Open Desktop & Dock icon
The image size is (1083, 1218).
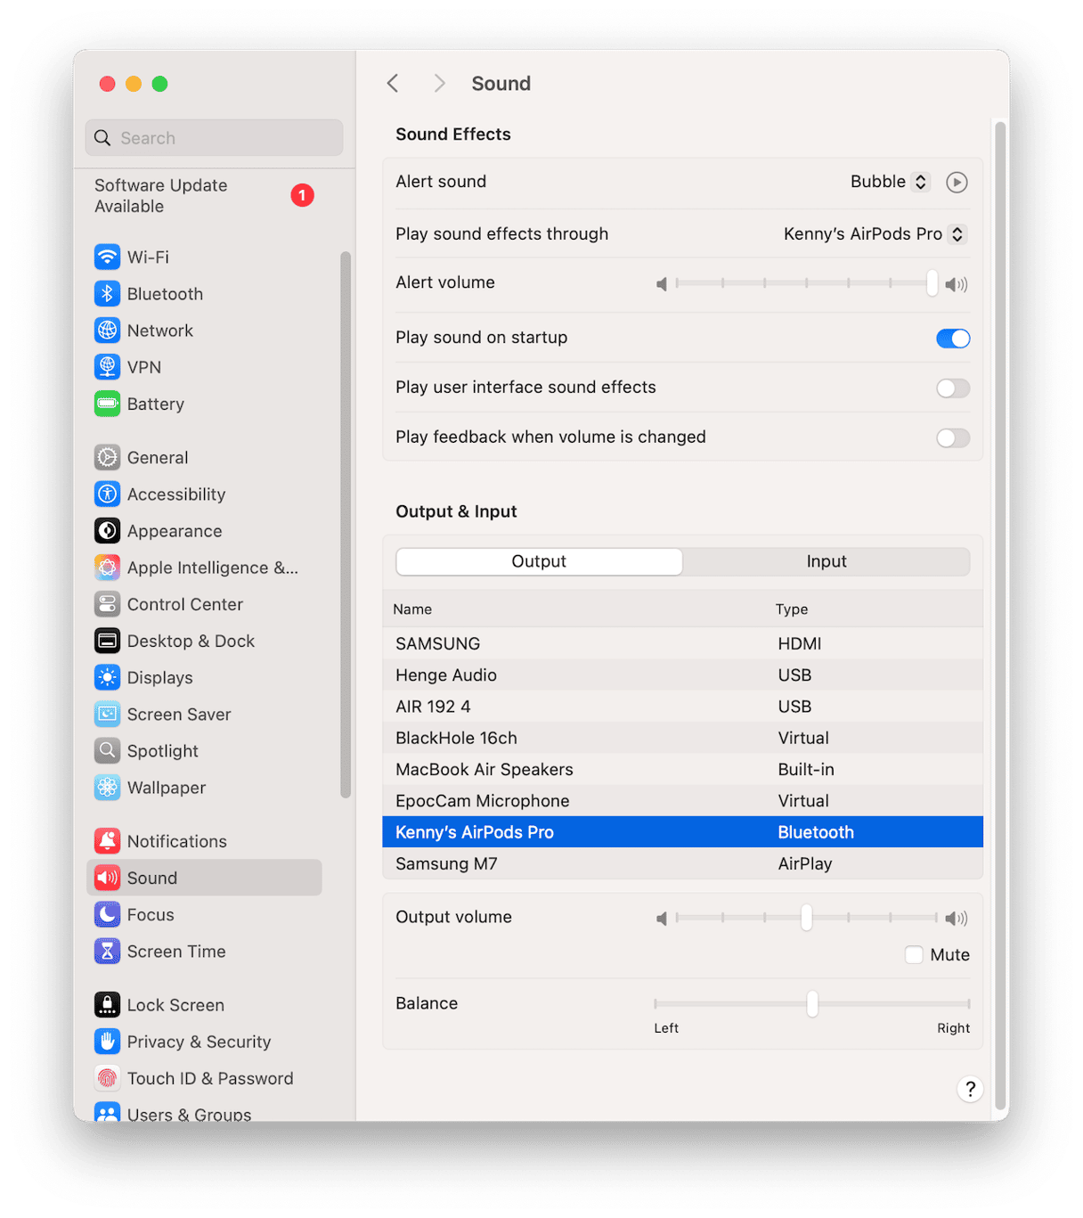107,641
